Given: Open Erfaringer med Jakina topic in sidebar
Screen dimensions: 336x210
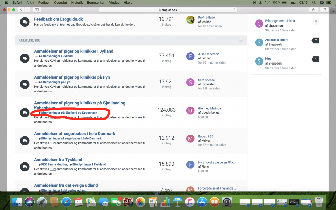Looking at the screenshot, I should (280, 21).
